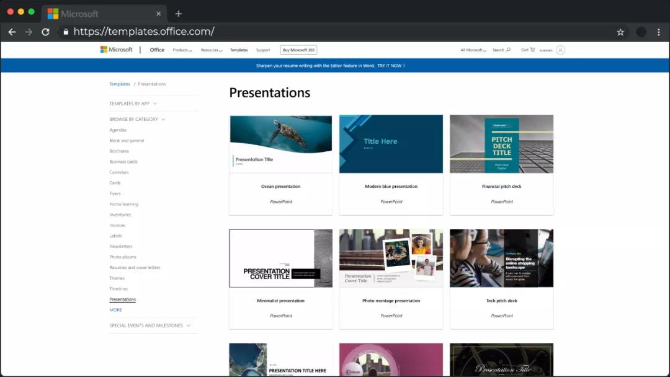The width and height of the screenshot is (670, 377).
Task: Expand the Products dropdown menu
Action: [182, 50]
